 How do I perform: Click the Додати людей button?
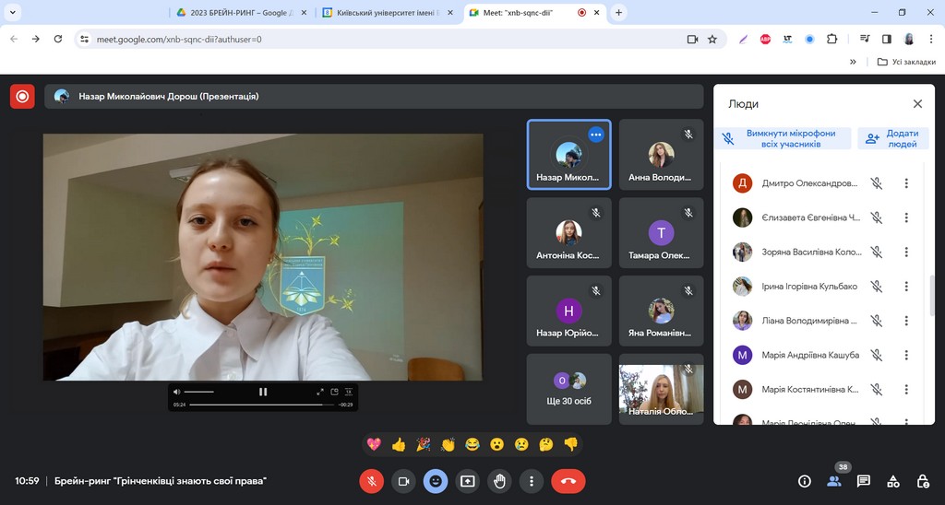point(893,138)
